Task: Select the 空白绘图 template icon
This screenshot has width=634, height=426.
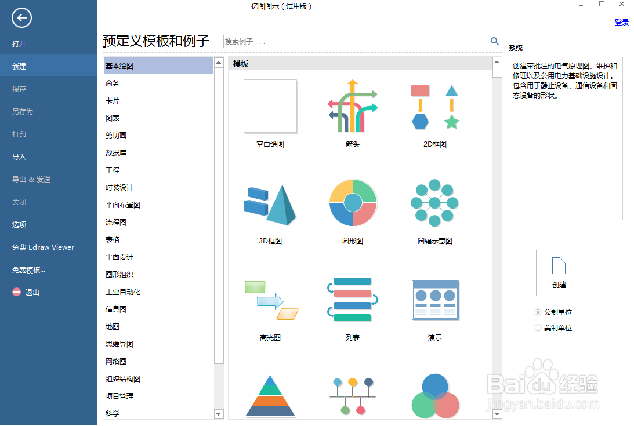Action: coord(270,106)
